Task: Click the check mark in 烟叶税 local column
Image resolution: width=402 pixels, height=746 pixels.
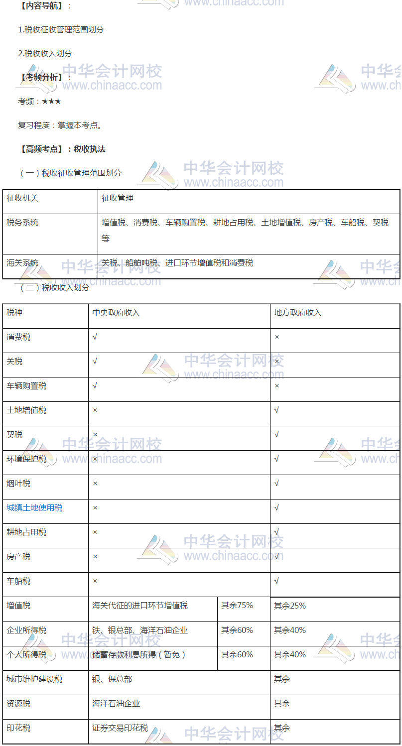Action: point(276,484)
